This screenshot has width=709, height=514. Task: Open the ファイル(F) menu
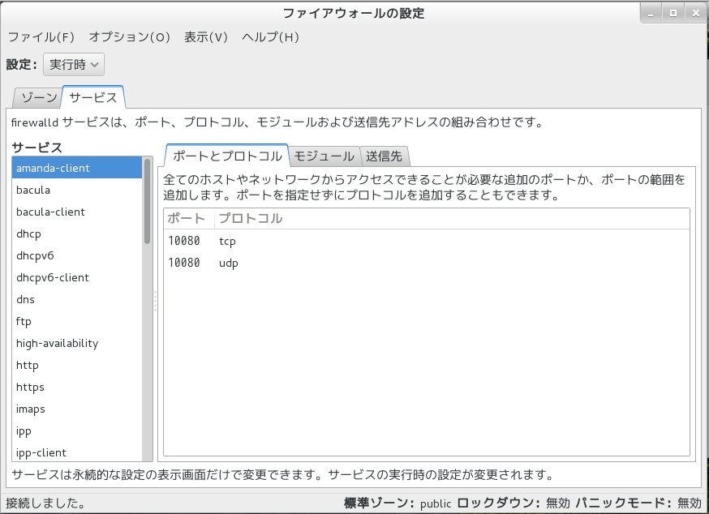click(41, 37)
